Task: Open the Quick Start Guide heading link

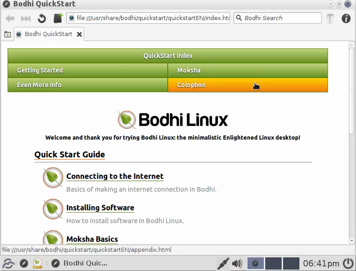Action: point(69,155)
